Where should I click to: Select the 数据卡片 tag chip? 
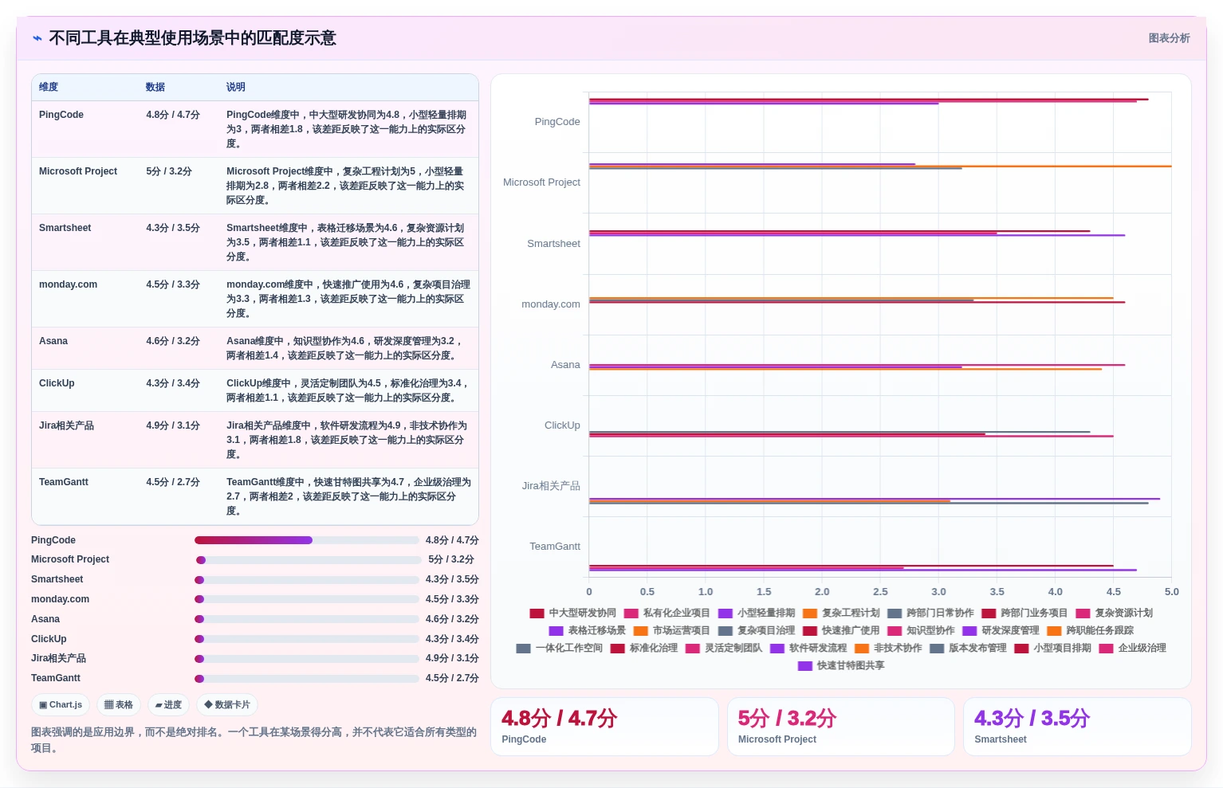point(227,705)
